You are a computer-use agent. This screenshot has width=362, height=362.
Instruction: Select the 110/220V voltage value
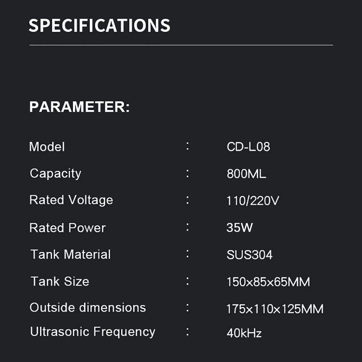(x=253, y=201)
